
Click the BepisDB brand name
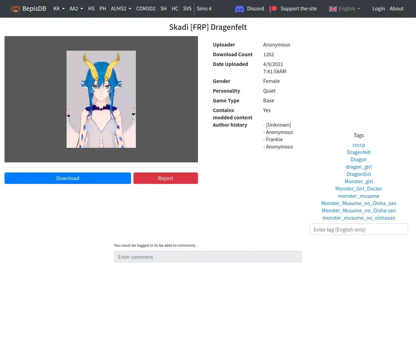point(34,9)
